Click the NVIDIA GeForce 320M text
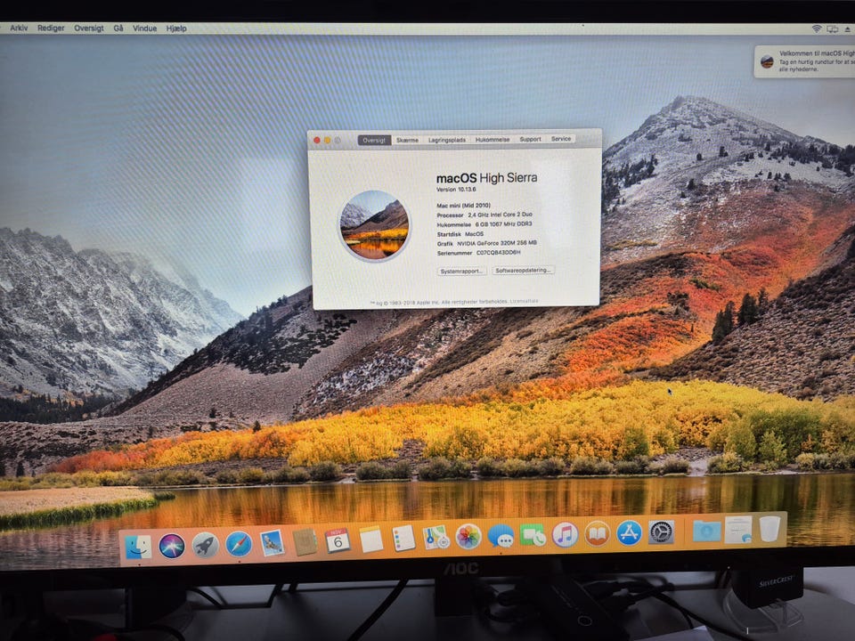Viewport: 855px width, 641px height. coord(496,243)
